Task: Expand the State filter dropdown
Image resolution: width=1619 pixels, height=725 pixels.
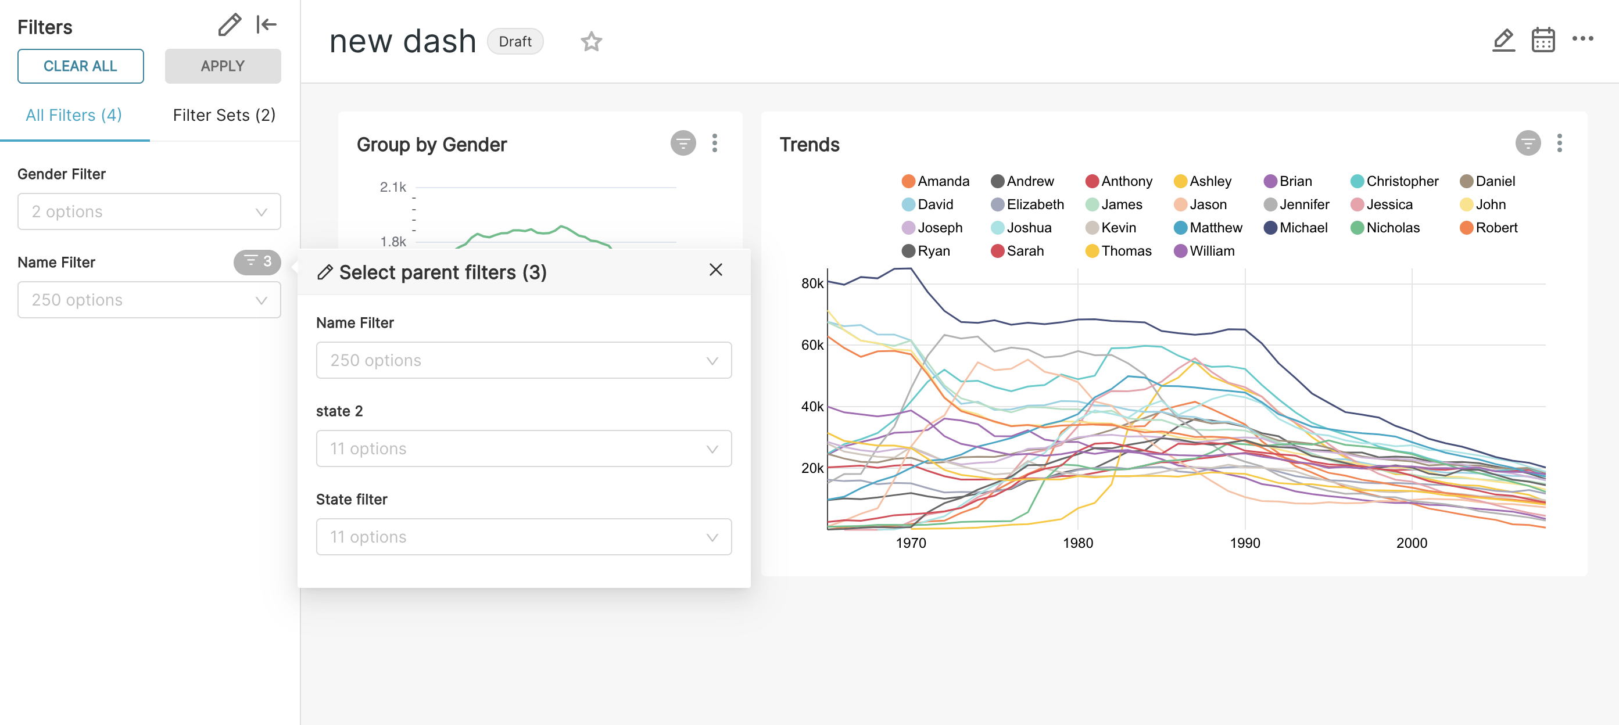Action: click(524, 537)
